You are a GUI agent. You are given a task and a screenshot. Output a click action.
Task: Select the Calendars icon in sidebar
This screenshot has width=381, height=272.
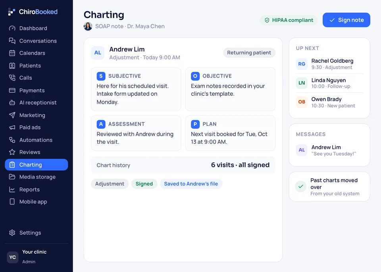click(12, 53)
